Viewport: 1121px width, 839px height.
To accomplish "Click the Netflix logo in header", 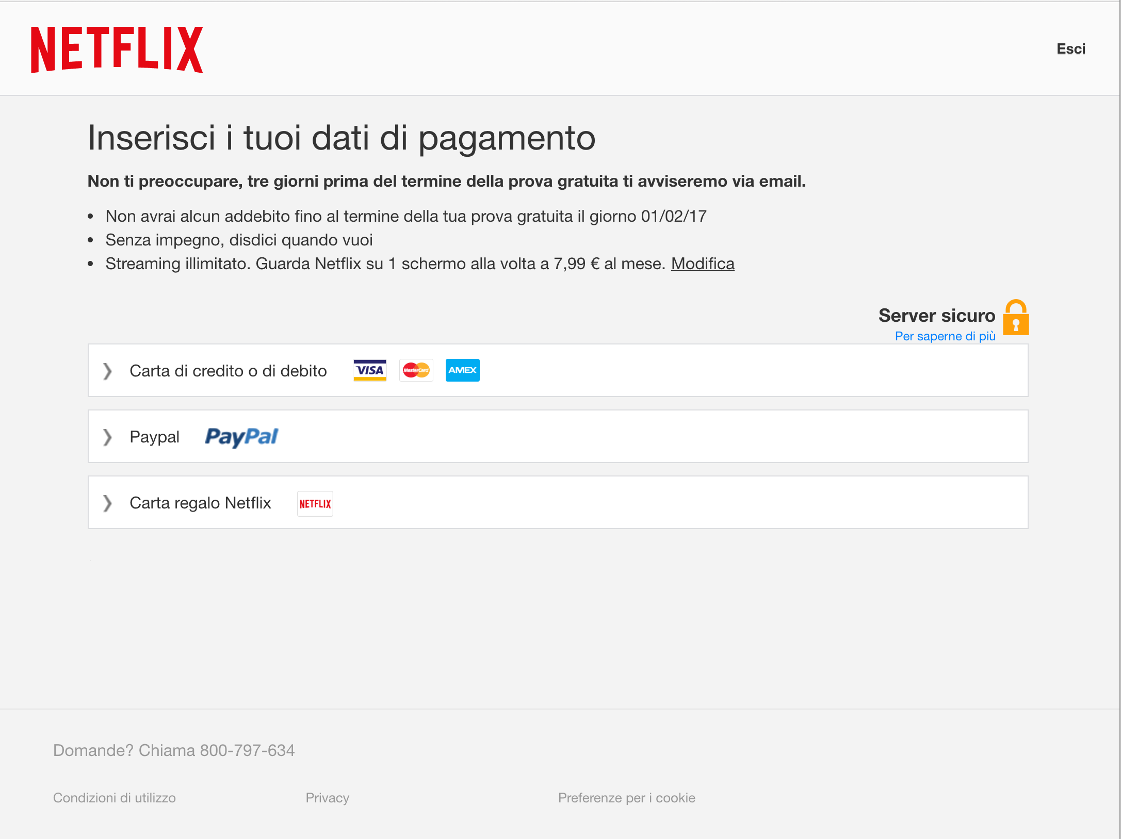I will 117,50.
